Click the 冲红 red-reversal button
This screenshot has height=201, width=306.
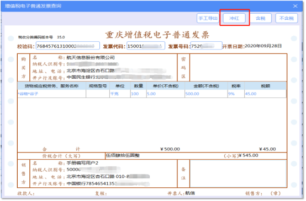pyautogui.click(x=234, y=18)
